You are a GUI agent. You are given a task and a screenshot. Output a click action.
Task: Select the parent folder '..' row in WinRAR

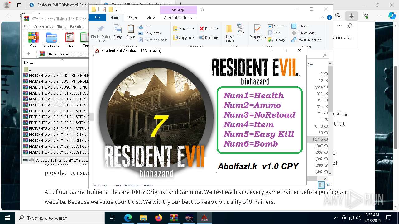point(55,69)
